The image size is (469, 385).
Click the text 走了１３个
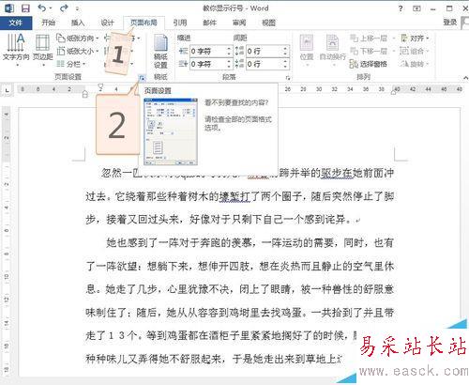(112, 335)
